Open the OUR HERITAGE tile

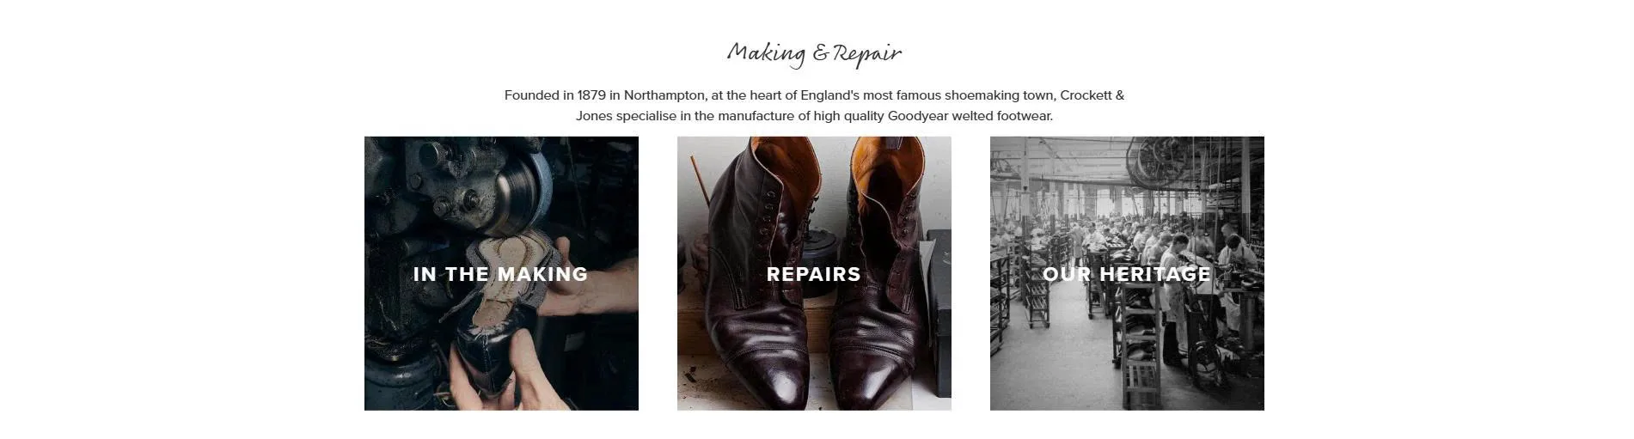(x=1127, y=273)
